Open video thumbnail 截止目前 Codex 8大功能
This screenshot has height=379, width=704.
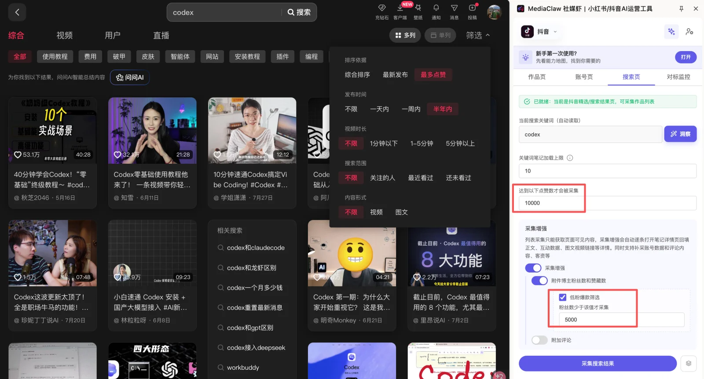tap(452, 253)
